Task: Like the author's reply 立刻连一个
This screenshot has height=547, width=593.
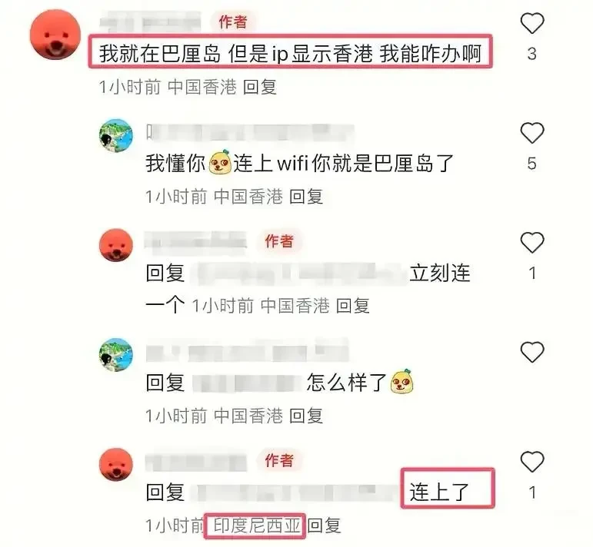Action: point(532,243)
